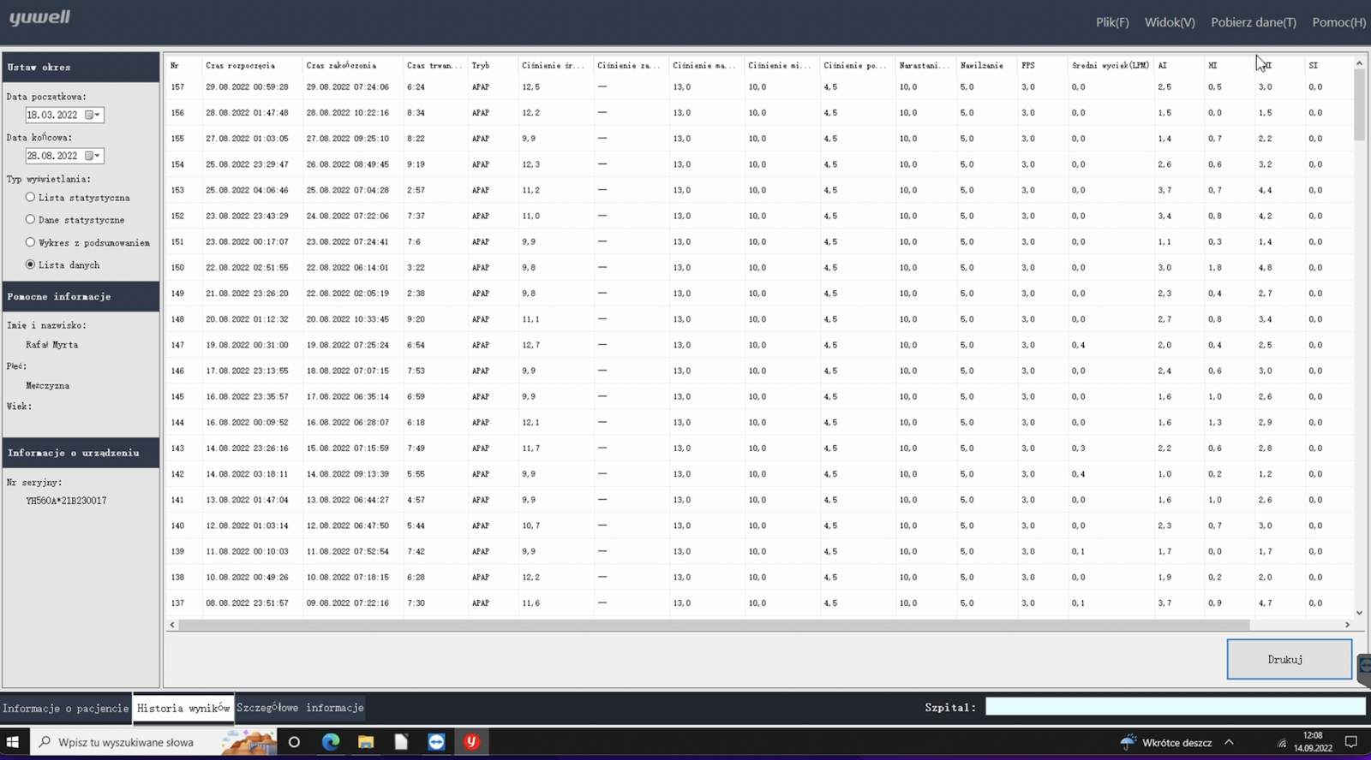Open the Cortana circle icon
This screenshot has height=760, width=1371.
tap(294, 742)
